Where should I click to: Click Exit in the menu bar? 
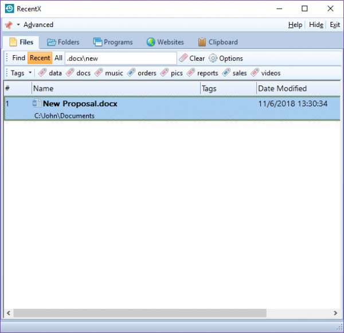point(335,25)
